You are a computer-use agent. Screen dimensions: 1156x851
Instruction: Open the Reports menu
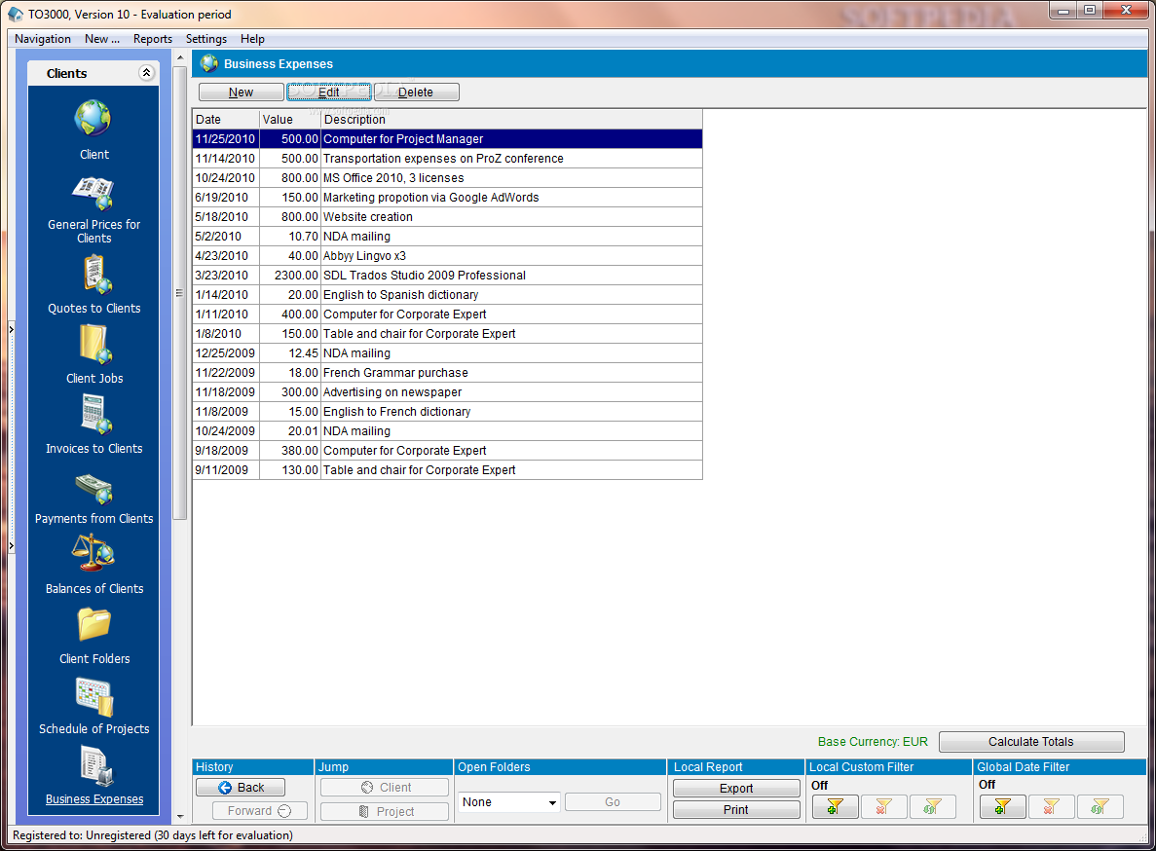point(153,39)
